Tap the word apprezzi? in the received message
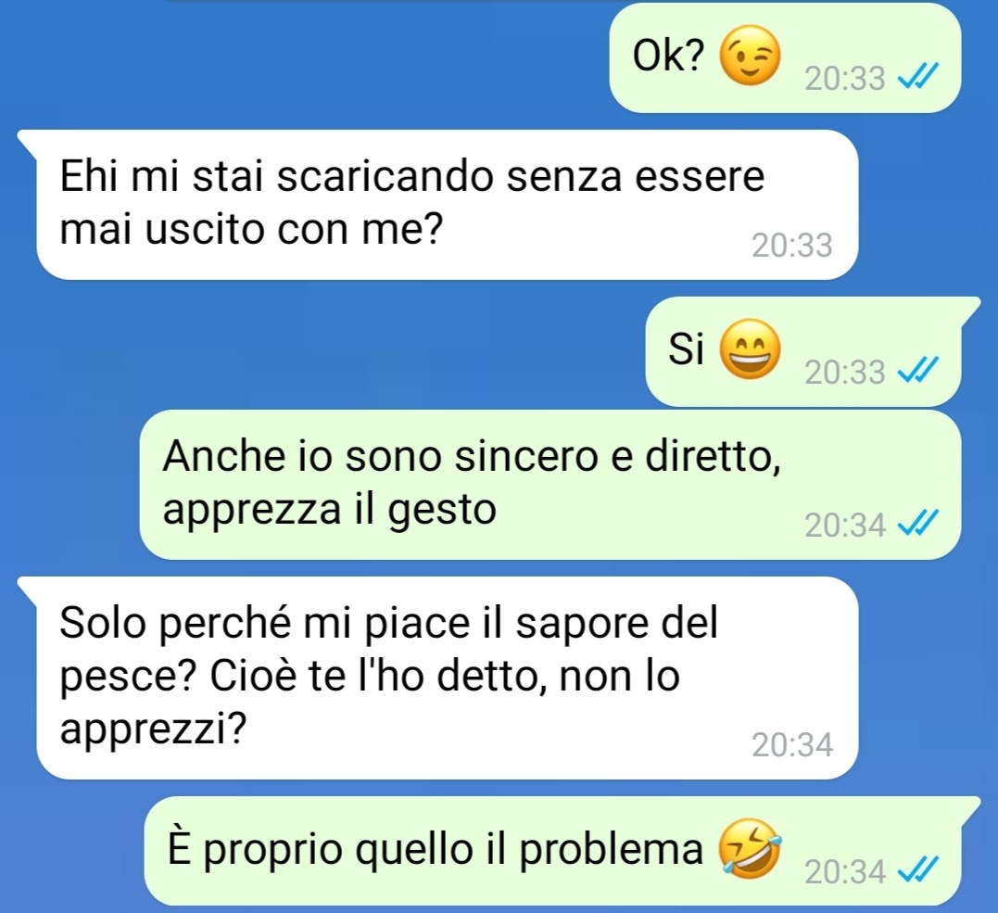The width and height of the screenshot is (998, 913). 153,730
